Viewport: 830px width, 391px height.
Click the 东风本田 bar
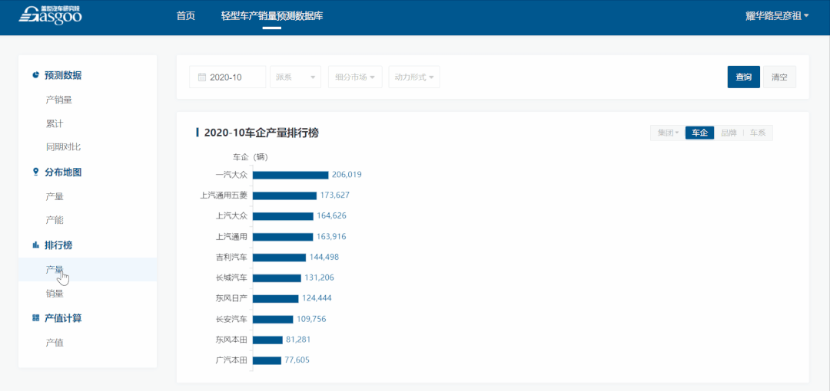(x=268, y=340)
